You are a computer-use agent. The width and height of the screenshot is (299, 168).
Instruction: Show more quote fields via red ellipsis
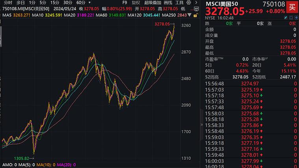coord(191,9)
